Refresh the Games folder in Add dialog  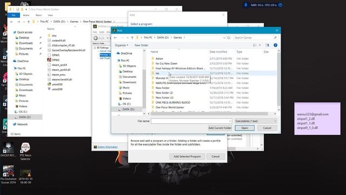[x=229, y=37]
